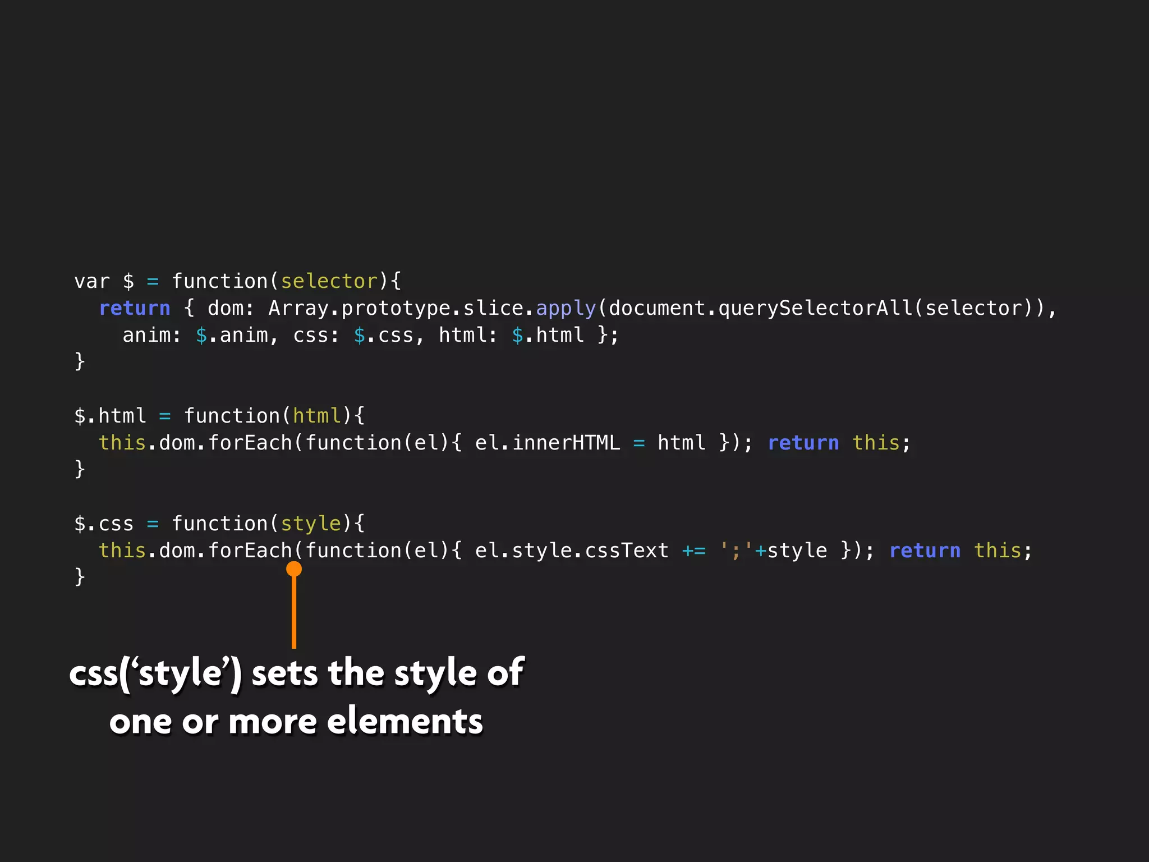Click the 'anim: $.anim, css: $.css, html: $.html };' line
The width and height of the screenshot is (1149, 862).
pos(371,335)
